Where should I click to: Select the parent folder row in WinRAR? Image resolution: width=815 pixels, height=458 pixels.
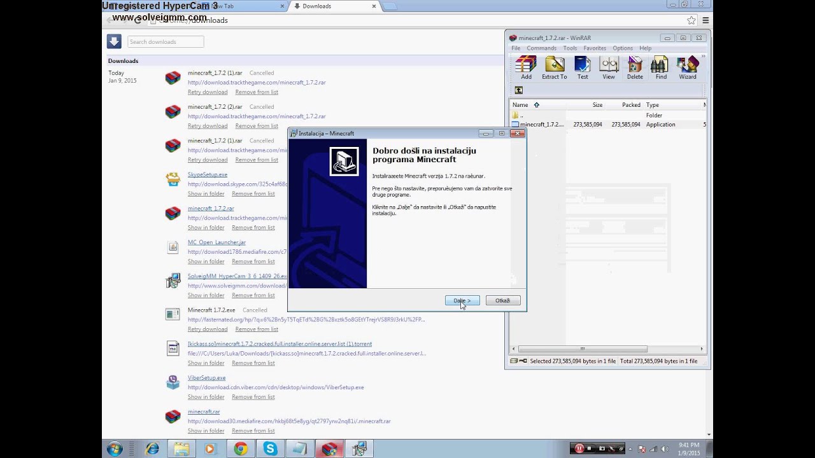coord(608,115)
